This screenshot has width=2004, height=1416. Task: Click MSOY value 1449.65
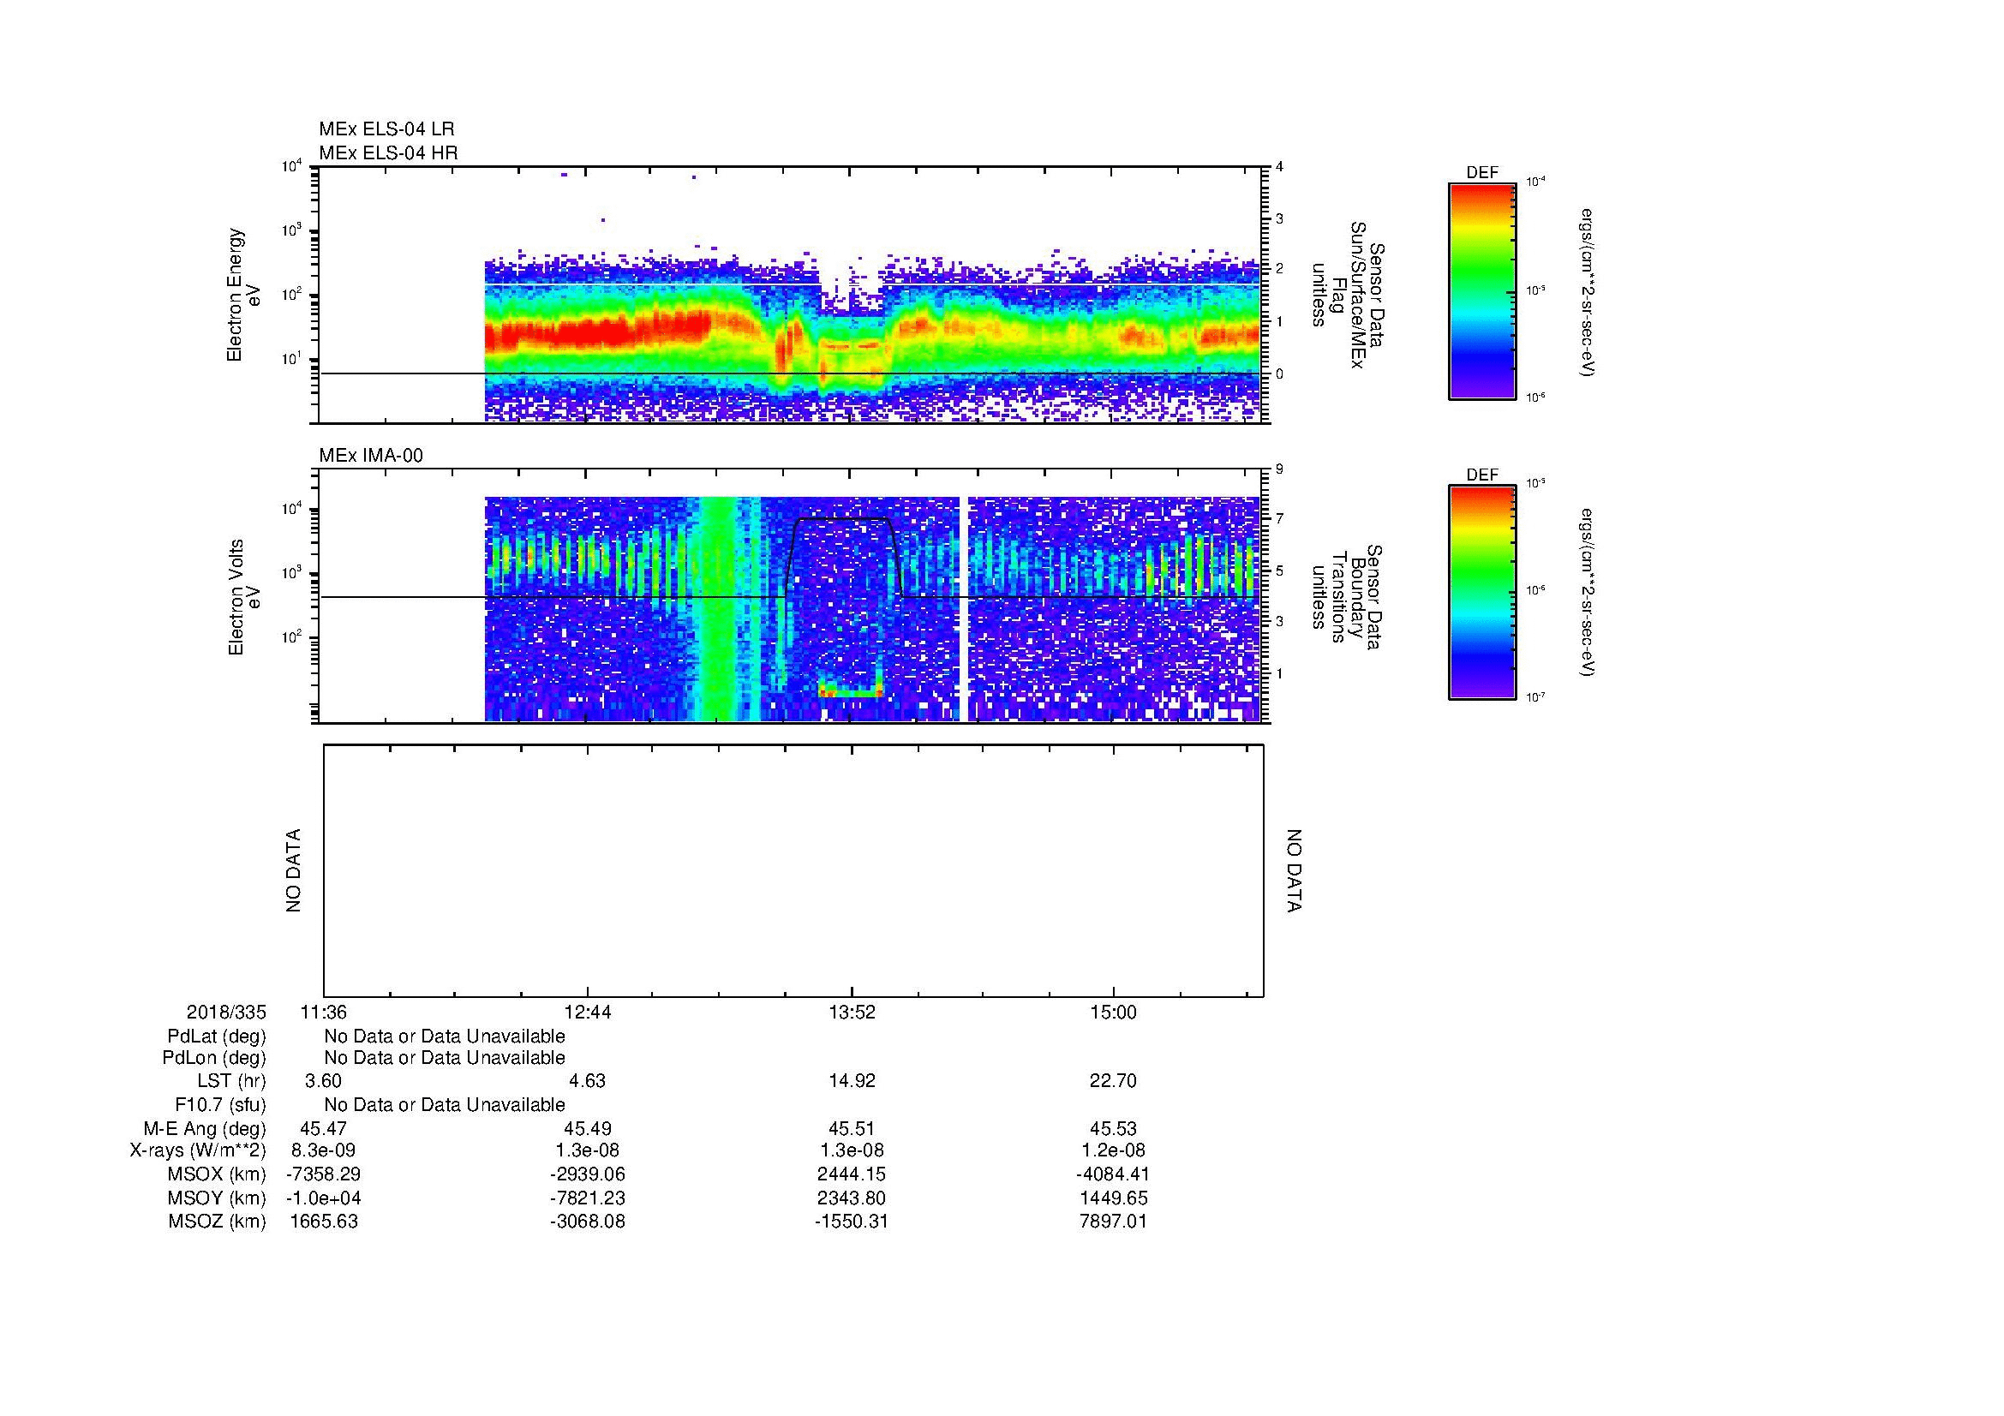click(1114, 1198)
